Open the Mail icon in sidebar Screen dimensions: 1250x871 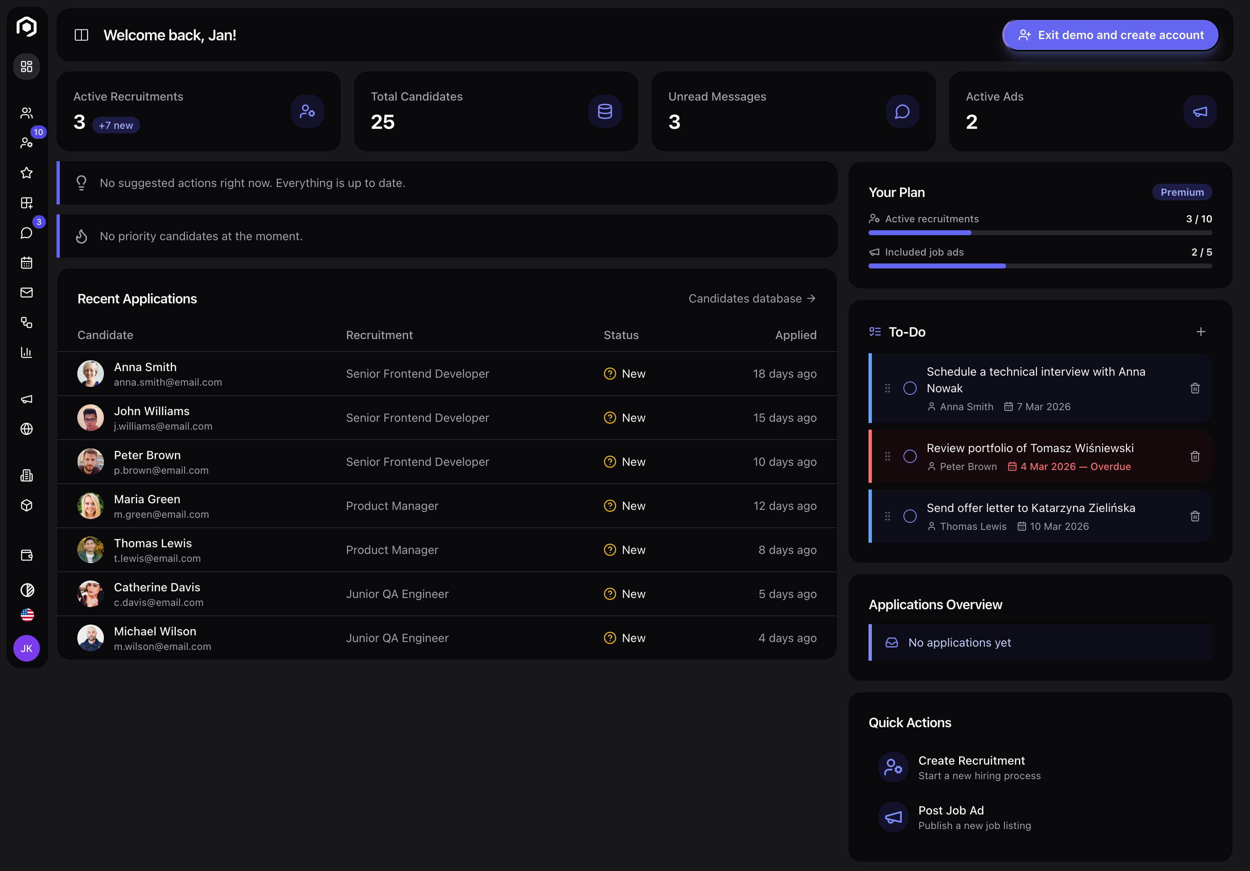26,292
